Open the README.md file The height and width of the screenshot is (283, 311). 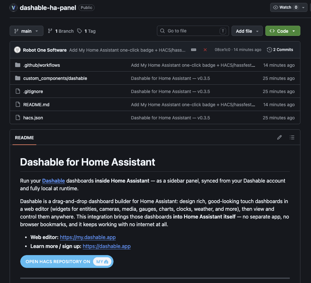click(x=36, y=105)
